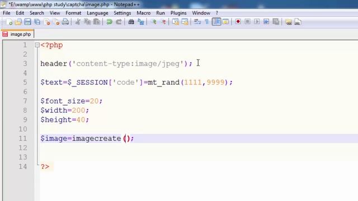Click the text 'content-type:image/jpeg'
Image resolution: width=358 pixels, height=201 pixels.
pos(128,64)
